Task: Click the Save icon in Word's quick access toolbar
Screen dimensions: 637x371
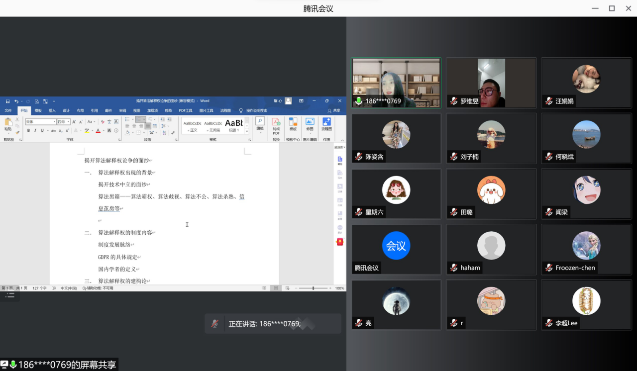Action: click(x=7, y=101)
